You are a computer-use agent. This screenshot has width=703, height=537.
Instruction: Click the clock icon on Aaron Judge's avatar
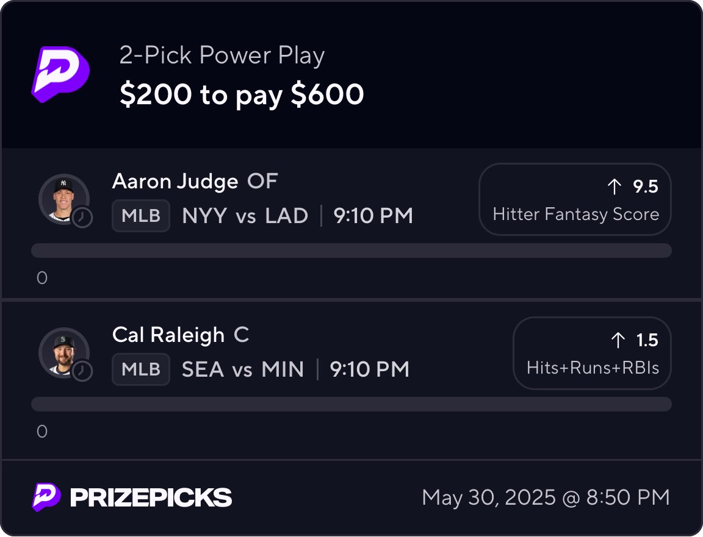pos(82,218)
